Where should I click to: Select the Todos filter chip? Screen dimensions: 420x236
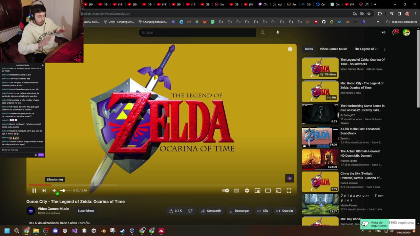click(308, 49)
